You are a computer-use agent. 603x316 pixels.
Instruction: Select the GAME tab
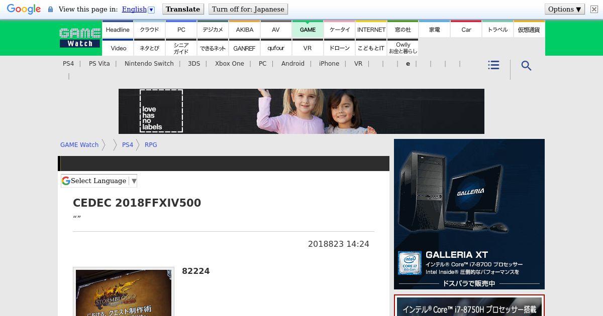click(x=308, y=29)
